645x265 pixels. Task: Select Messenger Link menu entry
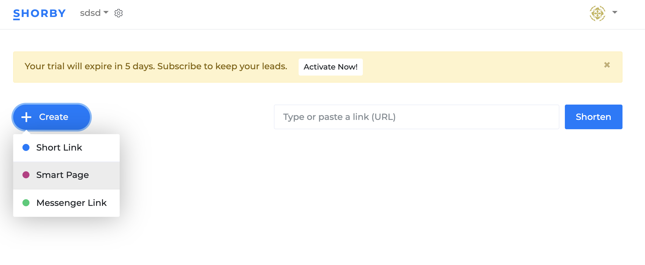point(66,203)
